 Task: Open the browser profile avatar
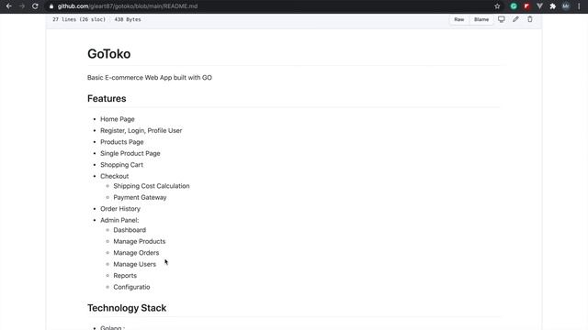[x=566, y=6]
